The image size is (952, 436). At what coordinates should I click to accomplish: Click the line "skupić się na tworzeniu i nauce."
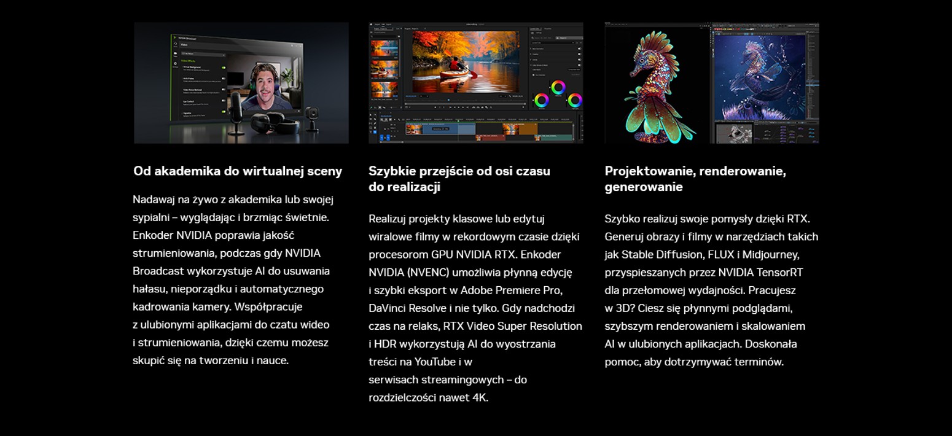[x=211, y=360]
